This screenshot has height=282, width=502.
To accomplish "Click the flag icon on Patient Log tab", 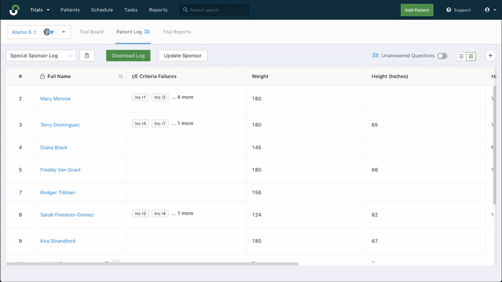I will pyautogui.click(x=147, y=32).
